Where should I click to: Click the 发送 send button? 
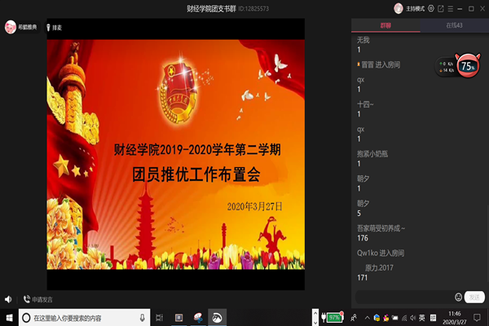pyautogui.click(x=474, y=297)
